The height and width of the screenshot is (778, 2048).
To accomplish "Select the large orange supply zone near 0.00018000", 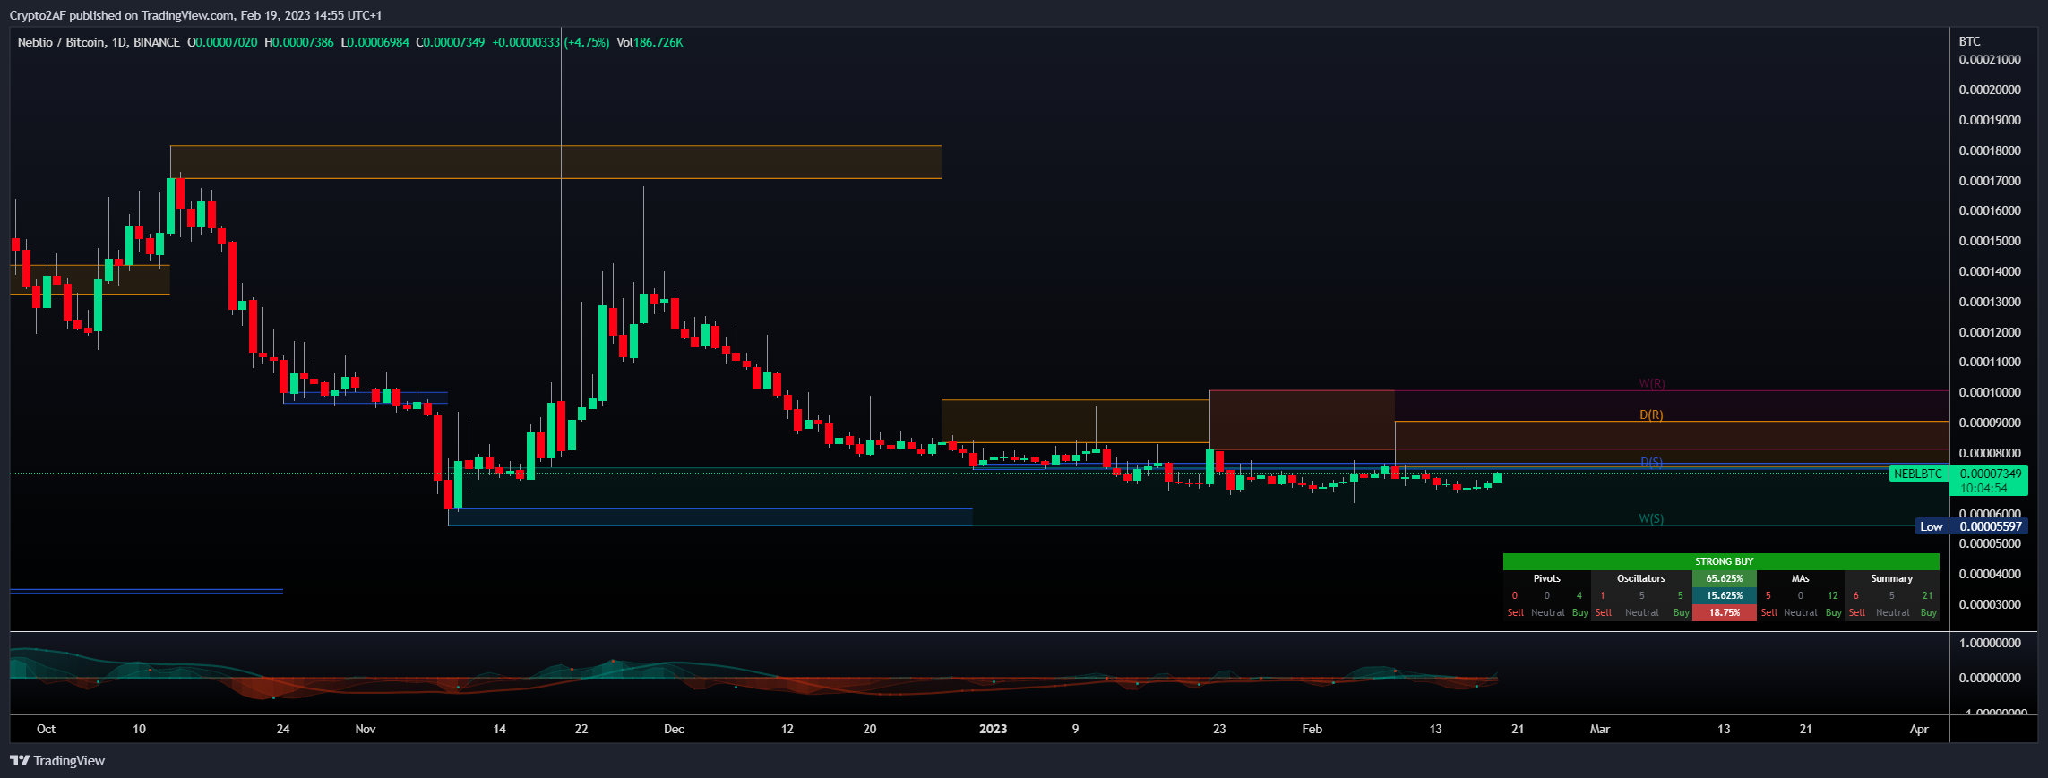I will tap(555, 162).
